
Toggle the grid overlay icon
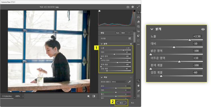click(138, 96)
